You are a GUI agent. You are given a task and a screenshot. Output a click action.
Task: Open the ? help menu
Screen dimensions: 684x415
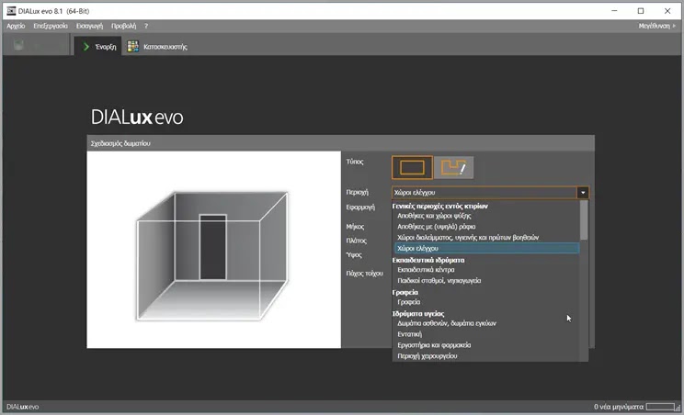tap(146, 26)
